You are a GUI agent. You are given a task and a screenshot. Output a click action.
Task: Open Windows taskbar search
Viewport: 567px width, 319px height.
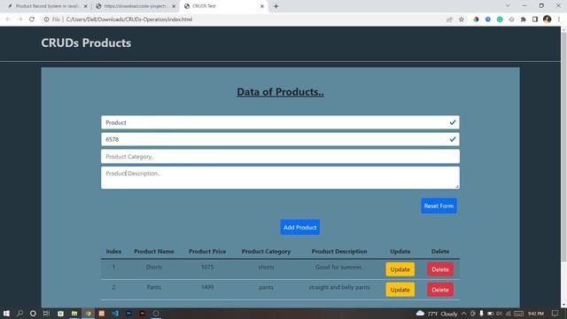click(19, 313)
